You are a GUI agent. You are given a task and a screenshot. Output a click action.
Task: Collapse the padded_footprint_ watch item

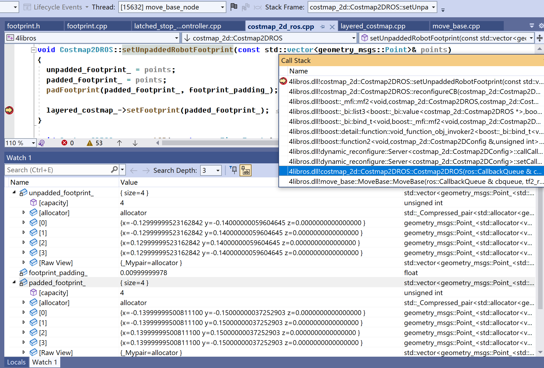click(14, 282)
